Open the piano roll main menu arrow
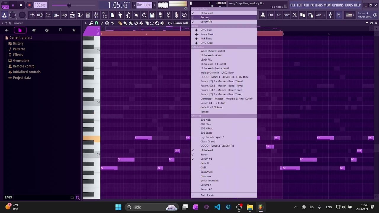The width and height of the screenshot is (379, 213). pos(86,23)
